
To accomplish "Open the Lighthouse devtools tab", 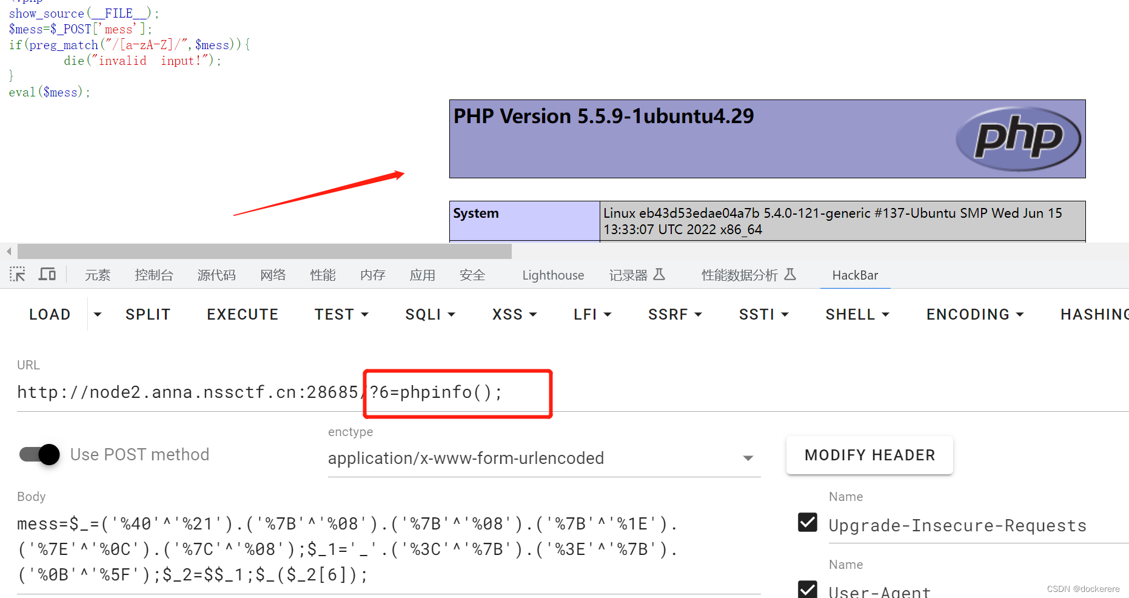I will pos(553,275).
